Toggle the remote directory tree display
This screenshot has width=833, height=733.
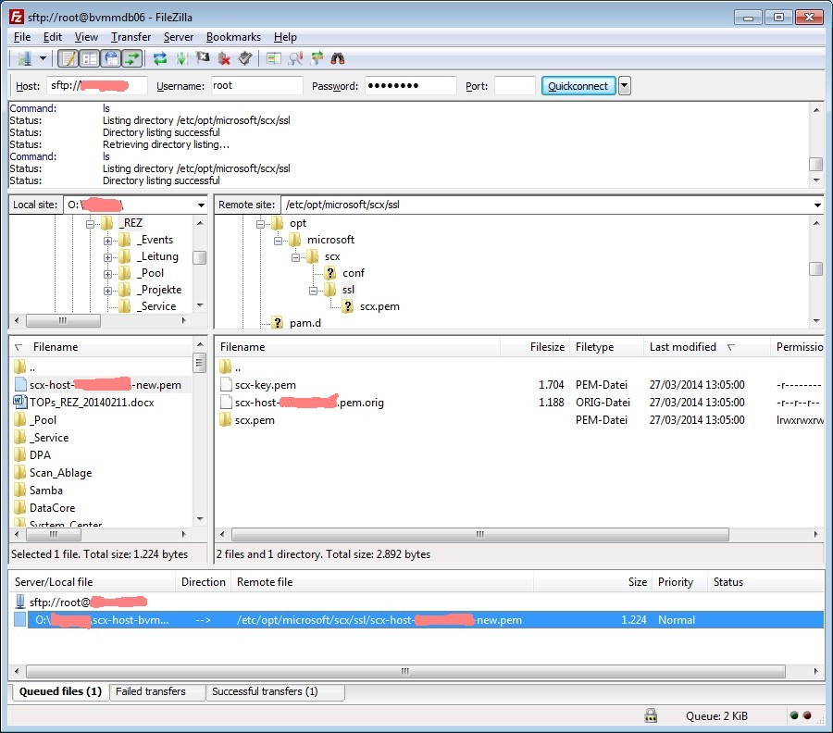pyautogui.click(x=111, y=58)
